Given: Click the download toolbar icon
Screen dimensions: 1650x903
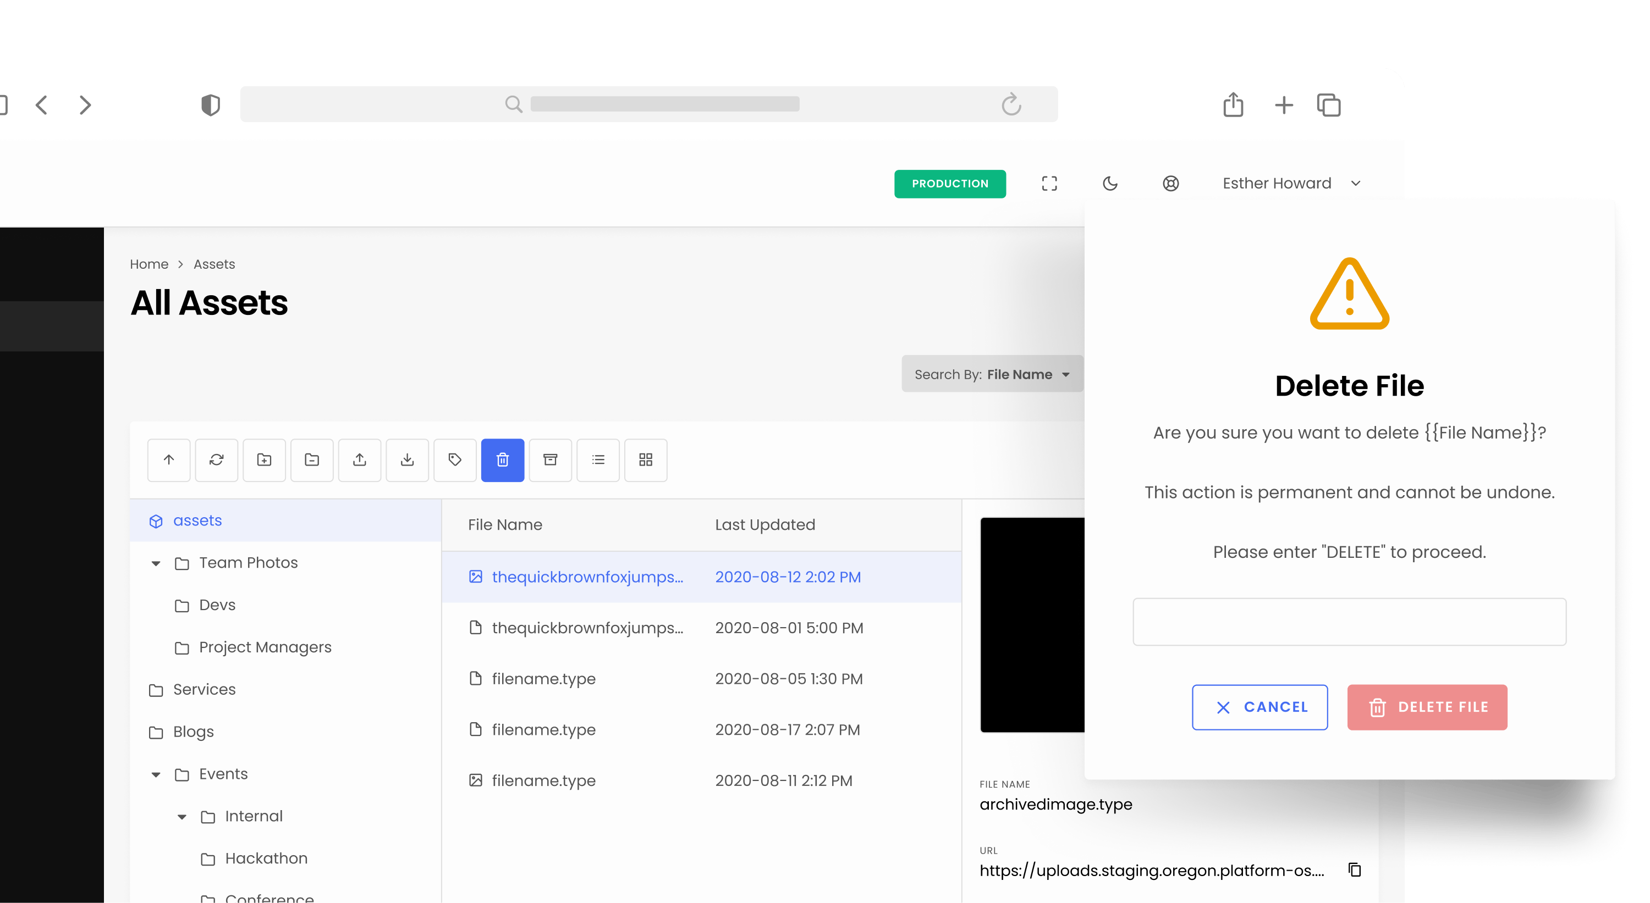Looking at the screenshot, I should click(408, 459).
